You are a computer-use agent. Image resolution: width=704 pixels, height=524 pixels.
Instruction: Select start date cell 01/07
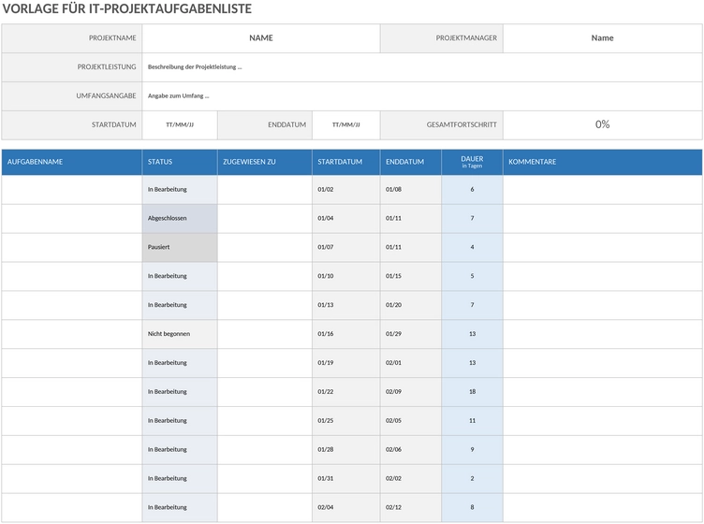(x=345, y=247)
